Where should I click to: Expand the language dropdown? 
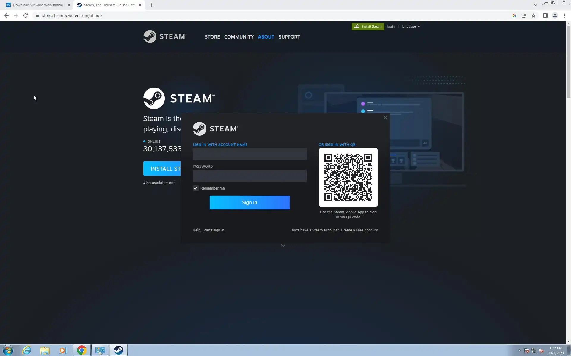(411, 26)
